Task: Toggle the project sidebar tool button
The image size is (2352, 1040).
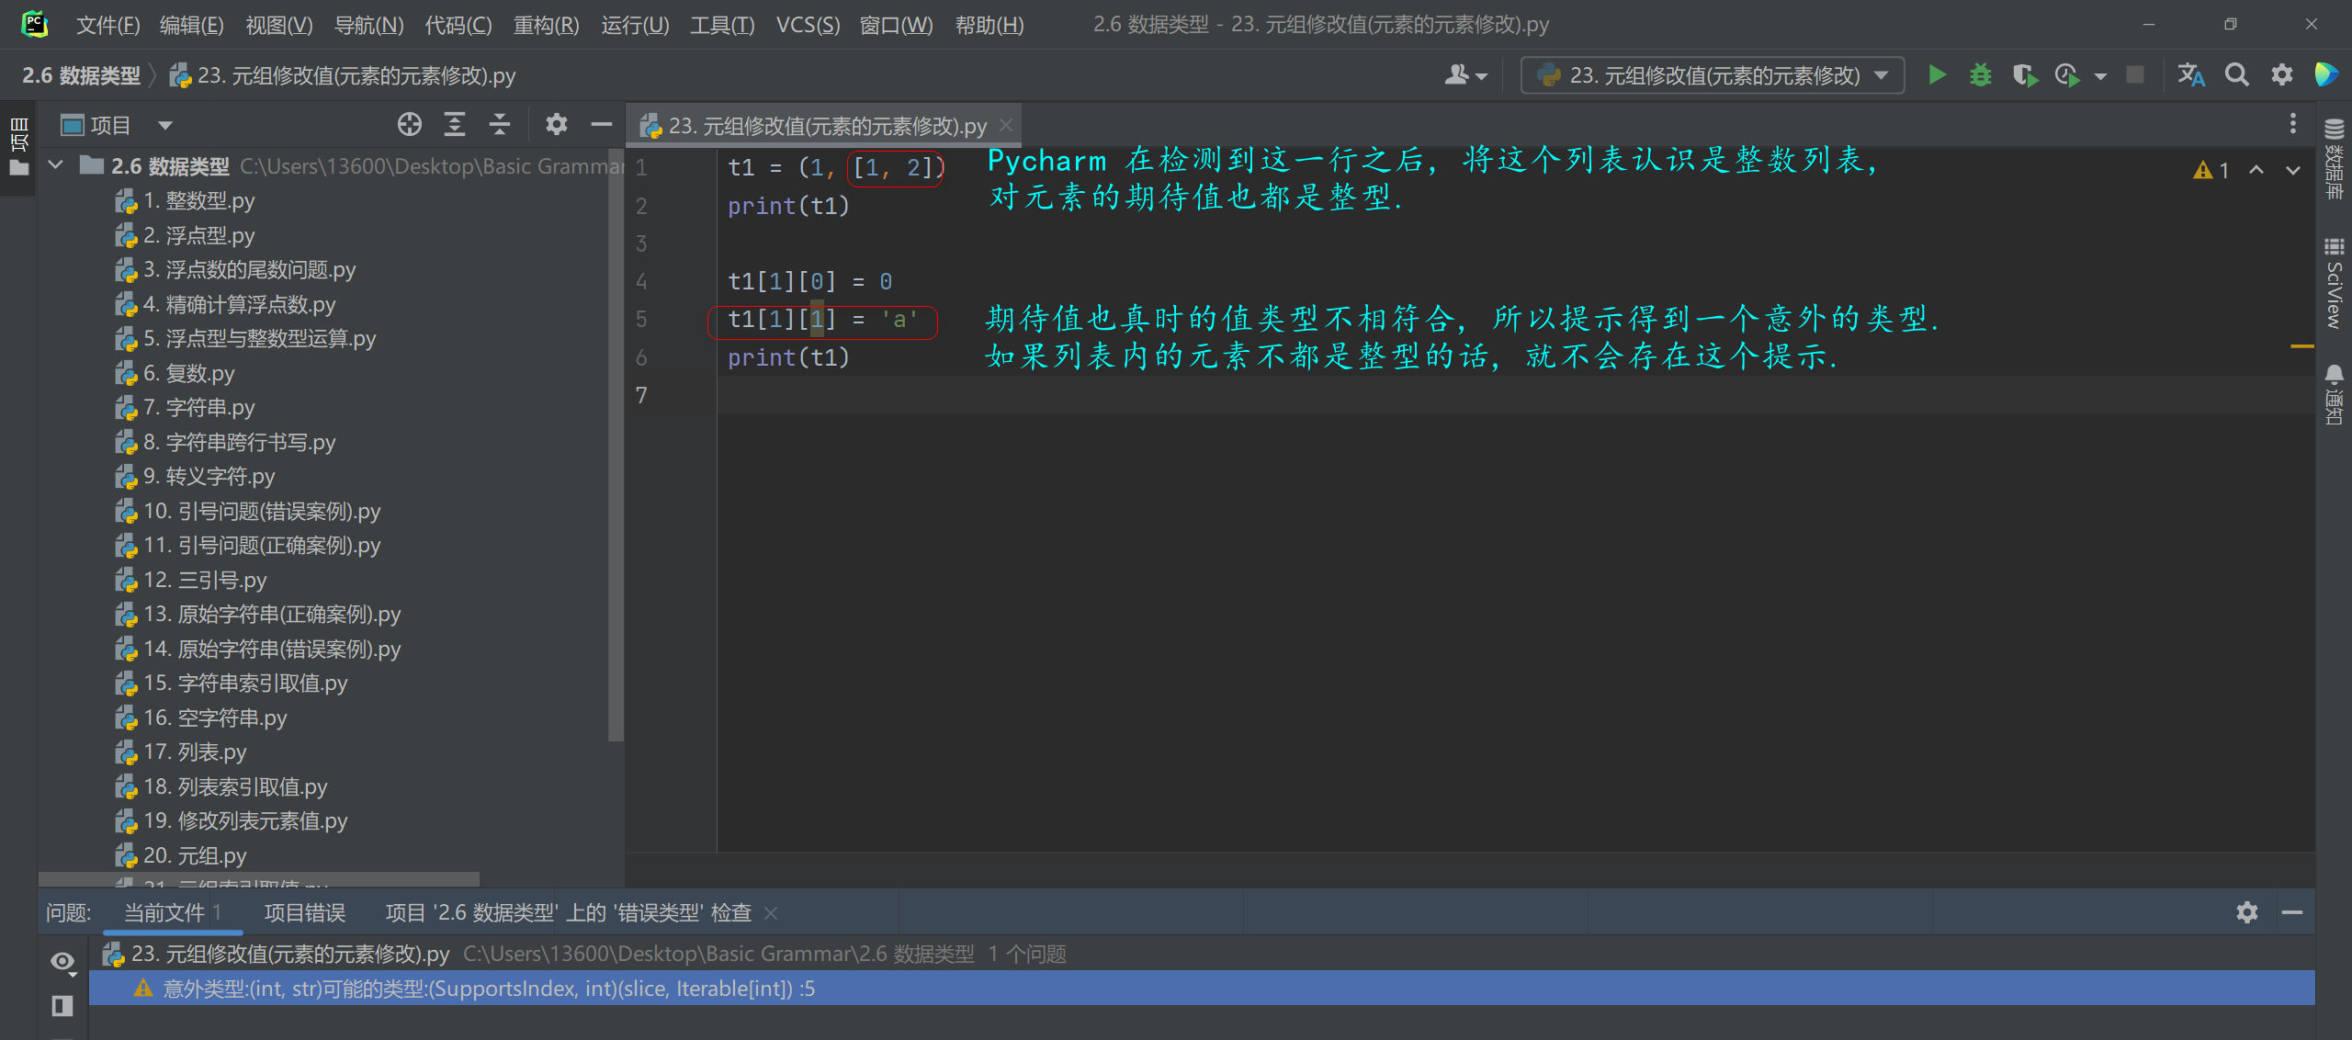Action: click(19, 146)
